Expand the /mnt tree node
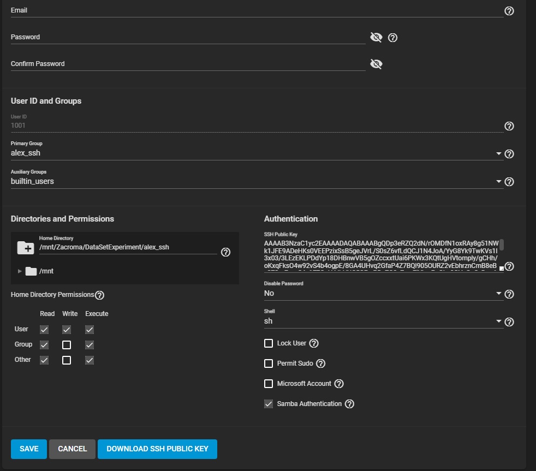This screenshot has width=536, height=471. pos(20,271)
